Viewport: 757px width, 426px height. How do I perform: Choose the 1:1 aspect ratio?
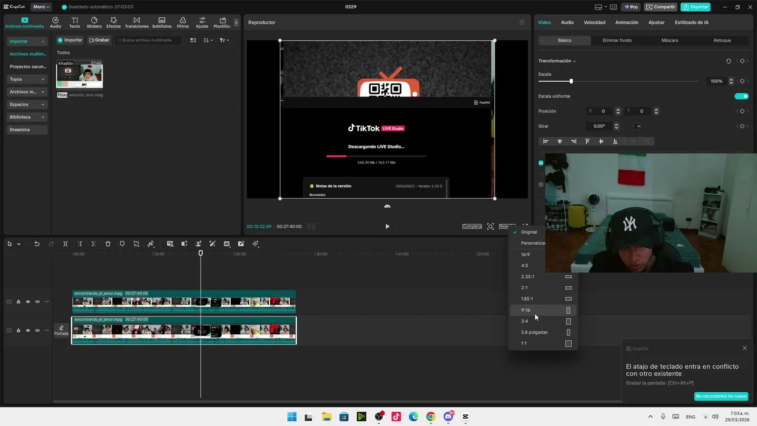544,343
